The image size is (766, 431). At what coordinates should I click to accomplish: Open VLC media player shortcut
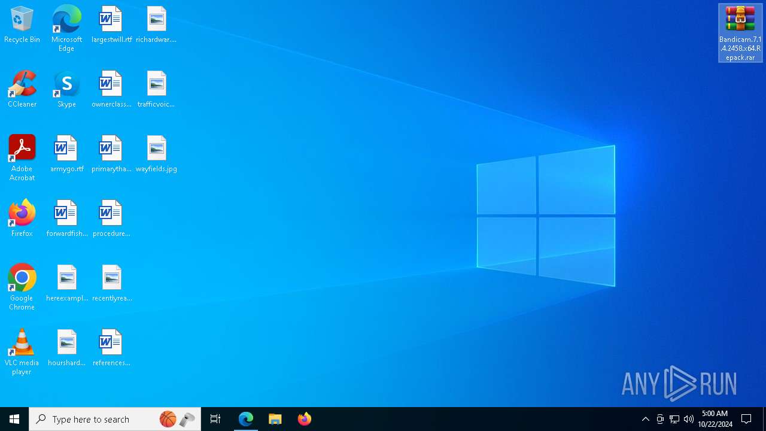22,352
